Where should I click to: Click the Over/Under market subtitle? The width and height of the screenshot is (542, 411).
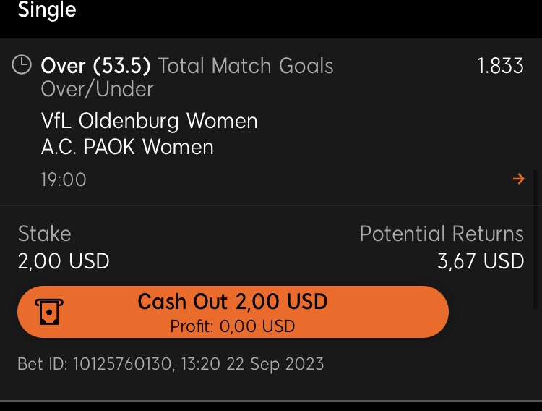97,89
